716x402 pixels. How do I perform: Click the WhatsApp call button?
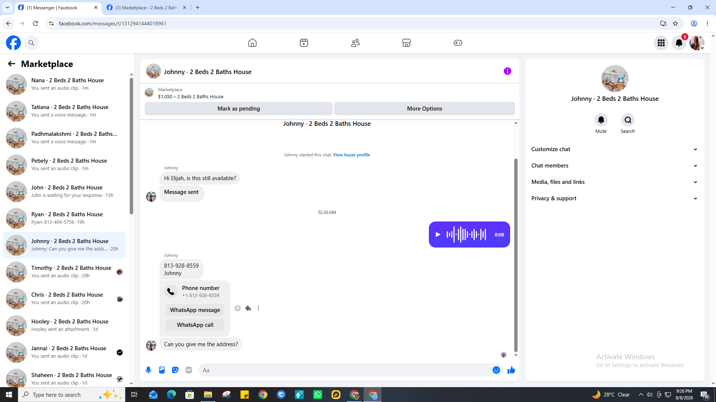coord(195,325)
